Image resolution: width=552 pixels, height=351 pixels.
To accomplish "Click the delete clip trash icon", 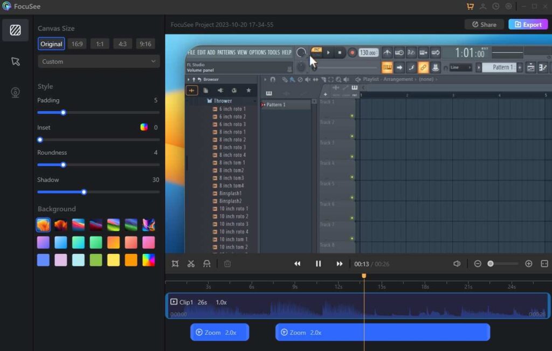I will 227,264.
